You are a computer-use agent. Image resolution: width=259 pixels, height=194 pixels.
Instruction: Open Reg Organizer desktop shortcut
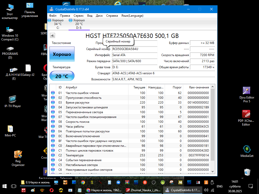pyautogui.click(x=18, y=158)
